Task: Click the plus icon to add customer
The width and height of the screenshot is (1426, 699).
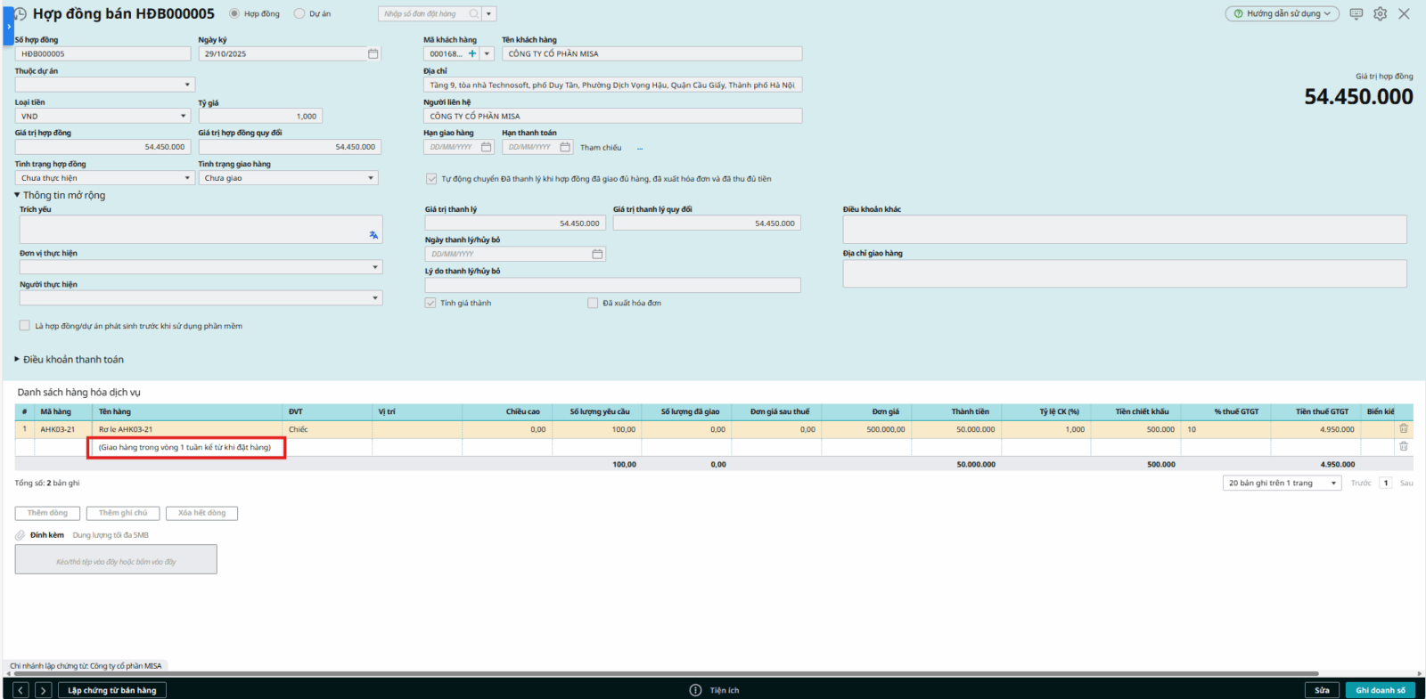Action: pyautogui.click(x=472, y=54)
